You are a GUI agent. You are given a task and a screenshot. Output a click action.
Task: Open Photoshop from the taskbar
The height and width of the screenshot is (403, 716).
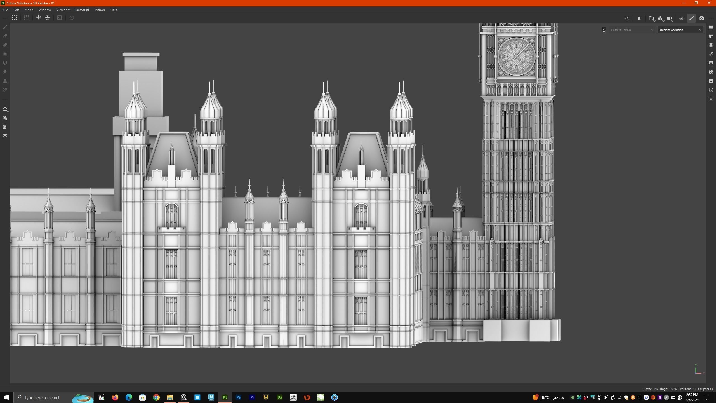click(239, 397)
